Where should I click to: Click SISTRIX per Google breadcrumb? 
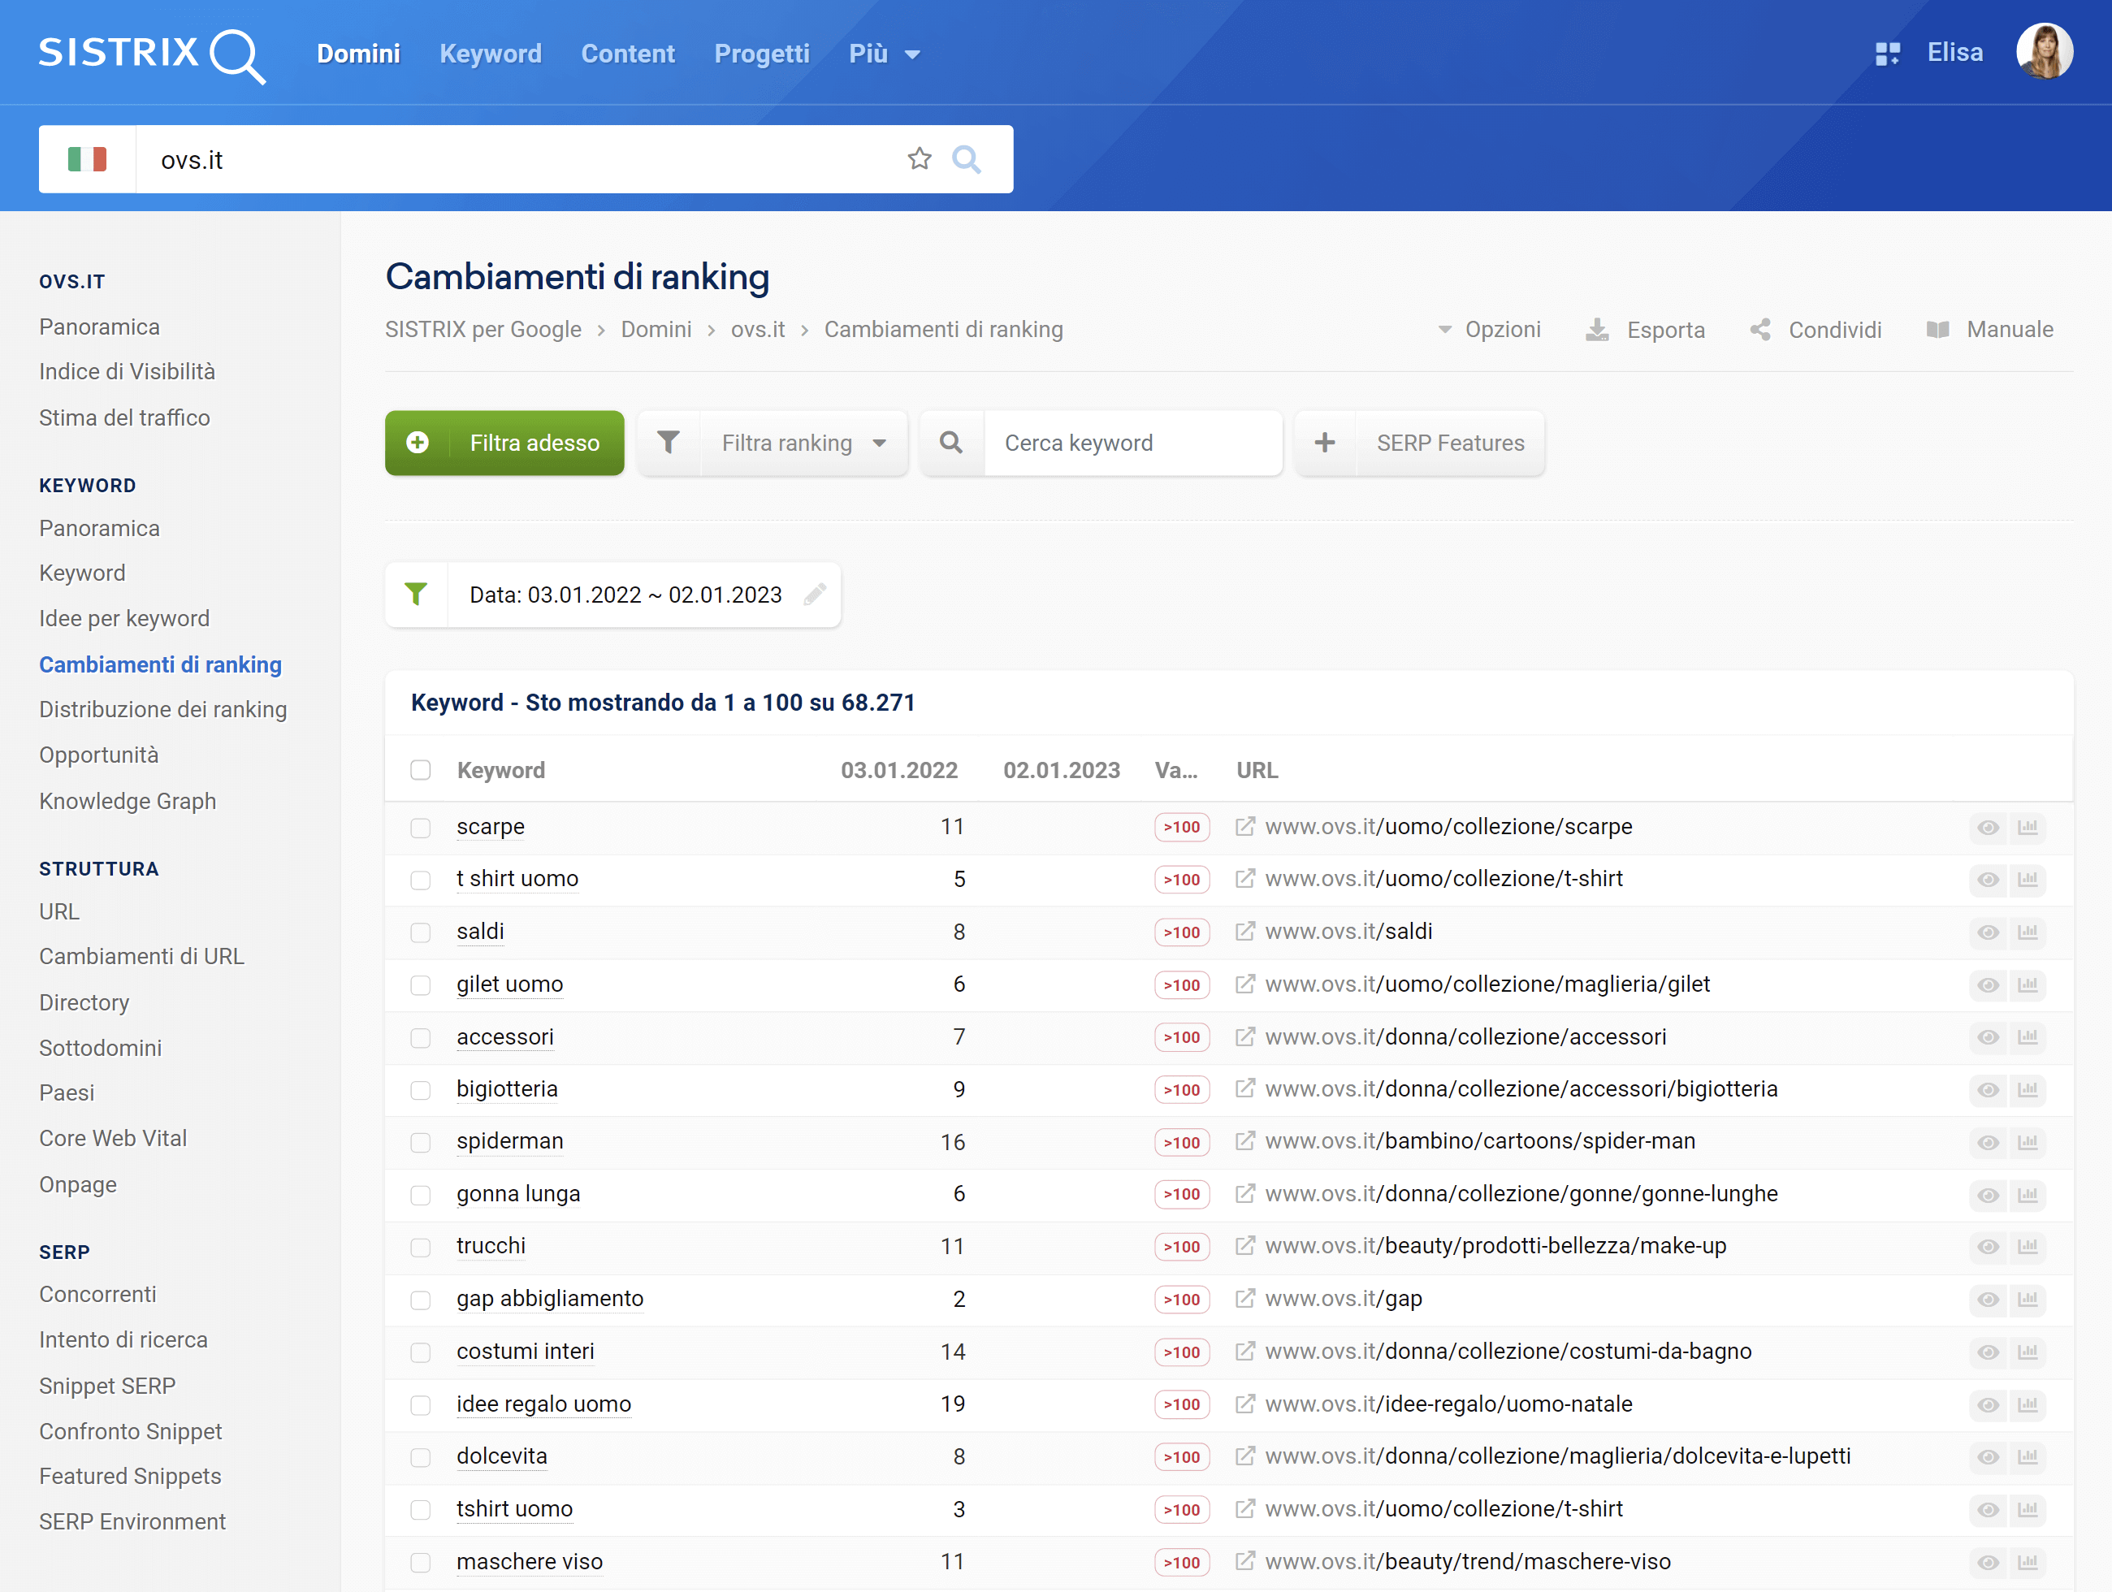(x=483, y=329)
